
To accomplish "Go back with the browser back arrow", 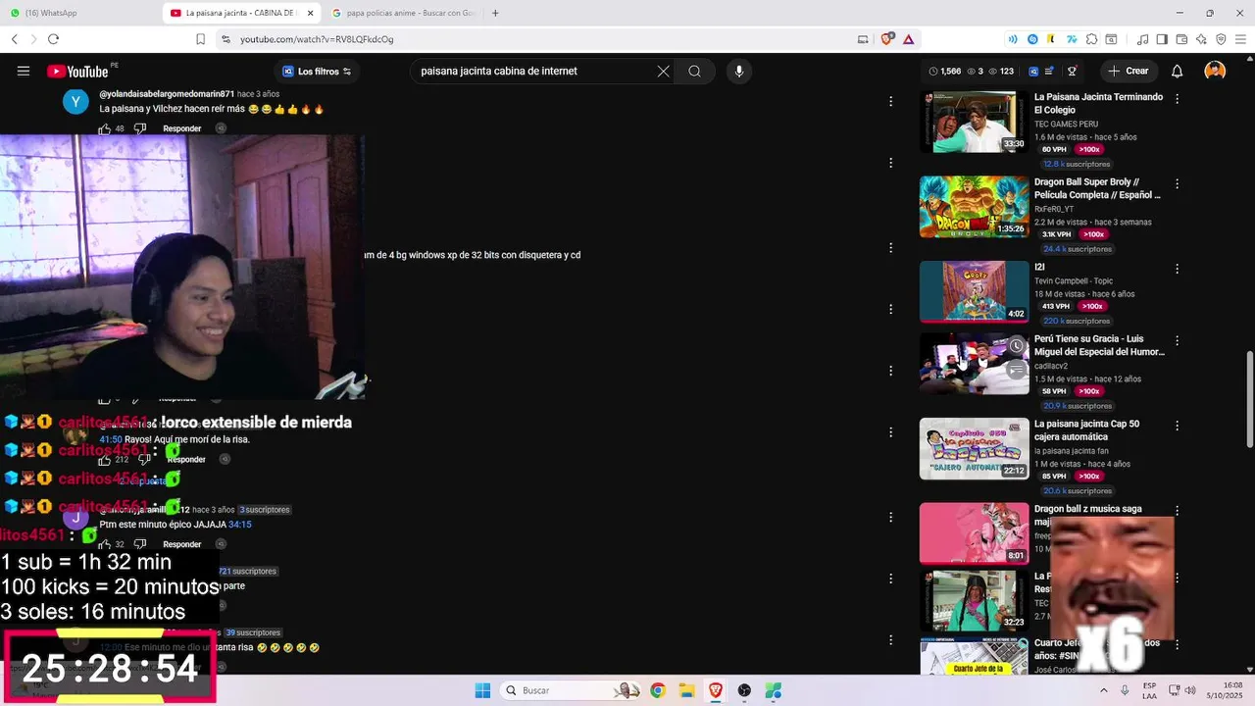I will (x=15, y=39).
